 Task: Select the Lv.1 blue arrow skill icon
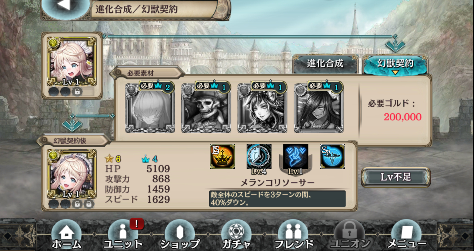pyautogui.click(x=296, y=157)
